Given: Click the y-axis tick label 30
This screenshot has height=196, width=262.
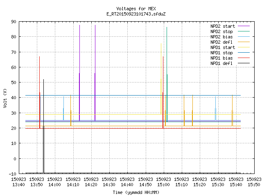Looking at the screenshot, I should pyautogui.click(x=14, y=113).
